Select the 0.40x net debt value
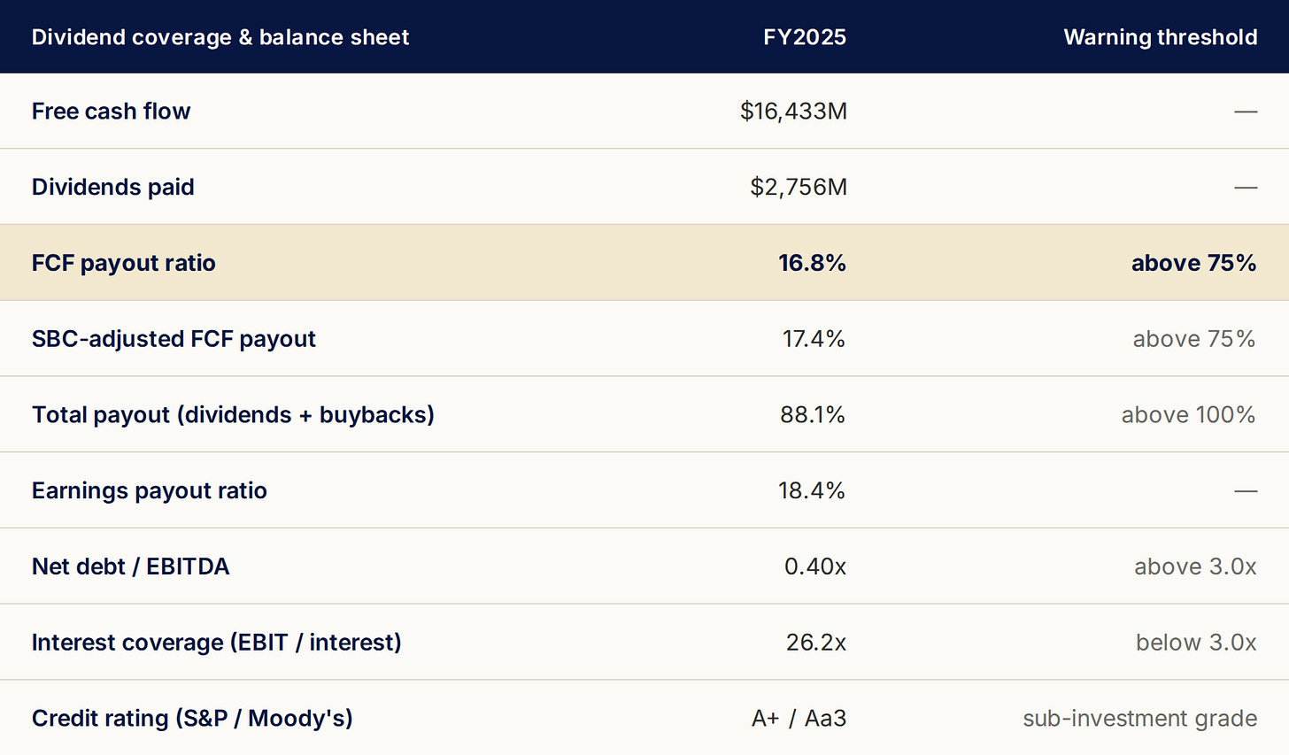The height and width of the screenshot is (755, 1289). click(x=815, y=566)
